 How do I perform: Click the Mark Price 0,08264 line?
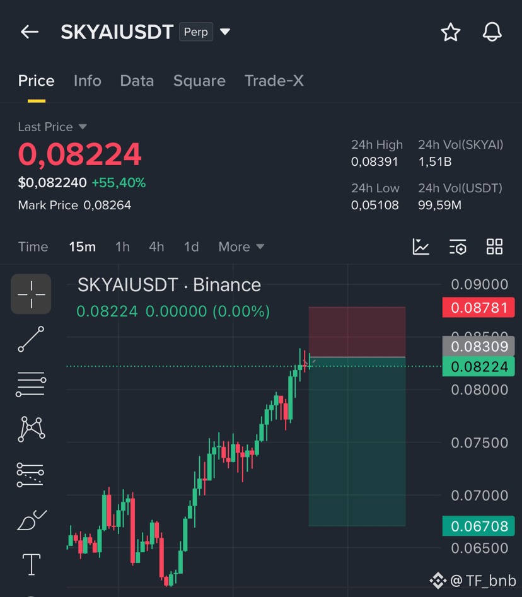74,206
